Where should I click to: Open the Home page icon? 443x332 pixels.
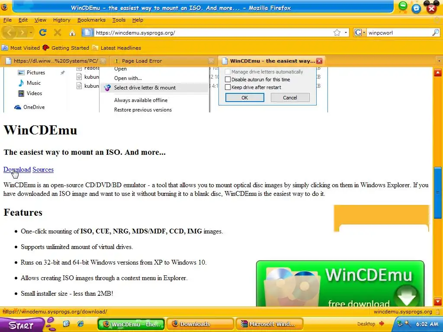(x=72, y=33)
